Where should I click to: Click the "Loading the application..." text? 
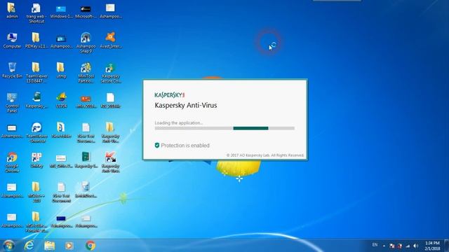click(x=179, y=123)
